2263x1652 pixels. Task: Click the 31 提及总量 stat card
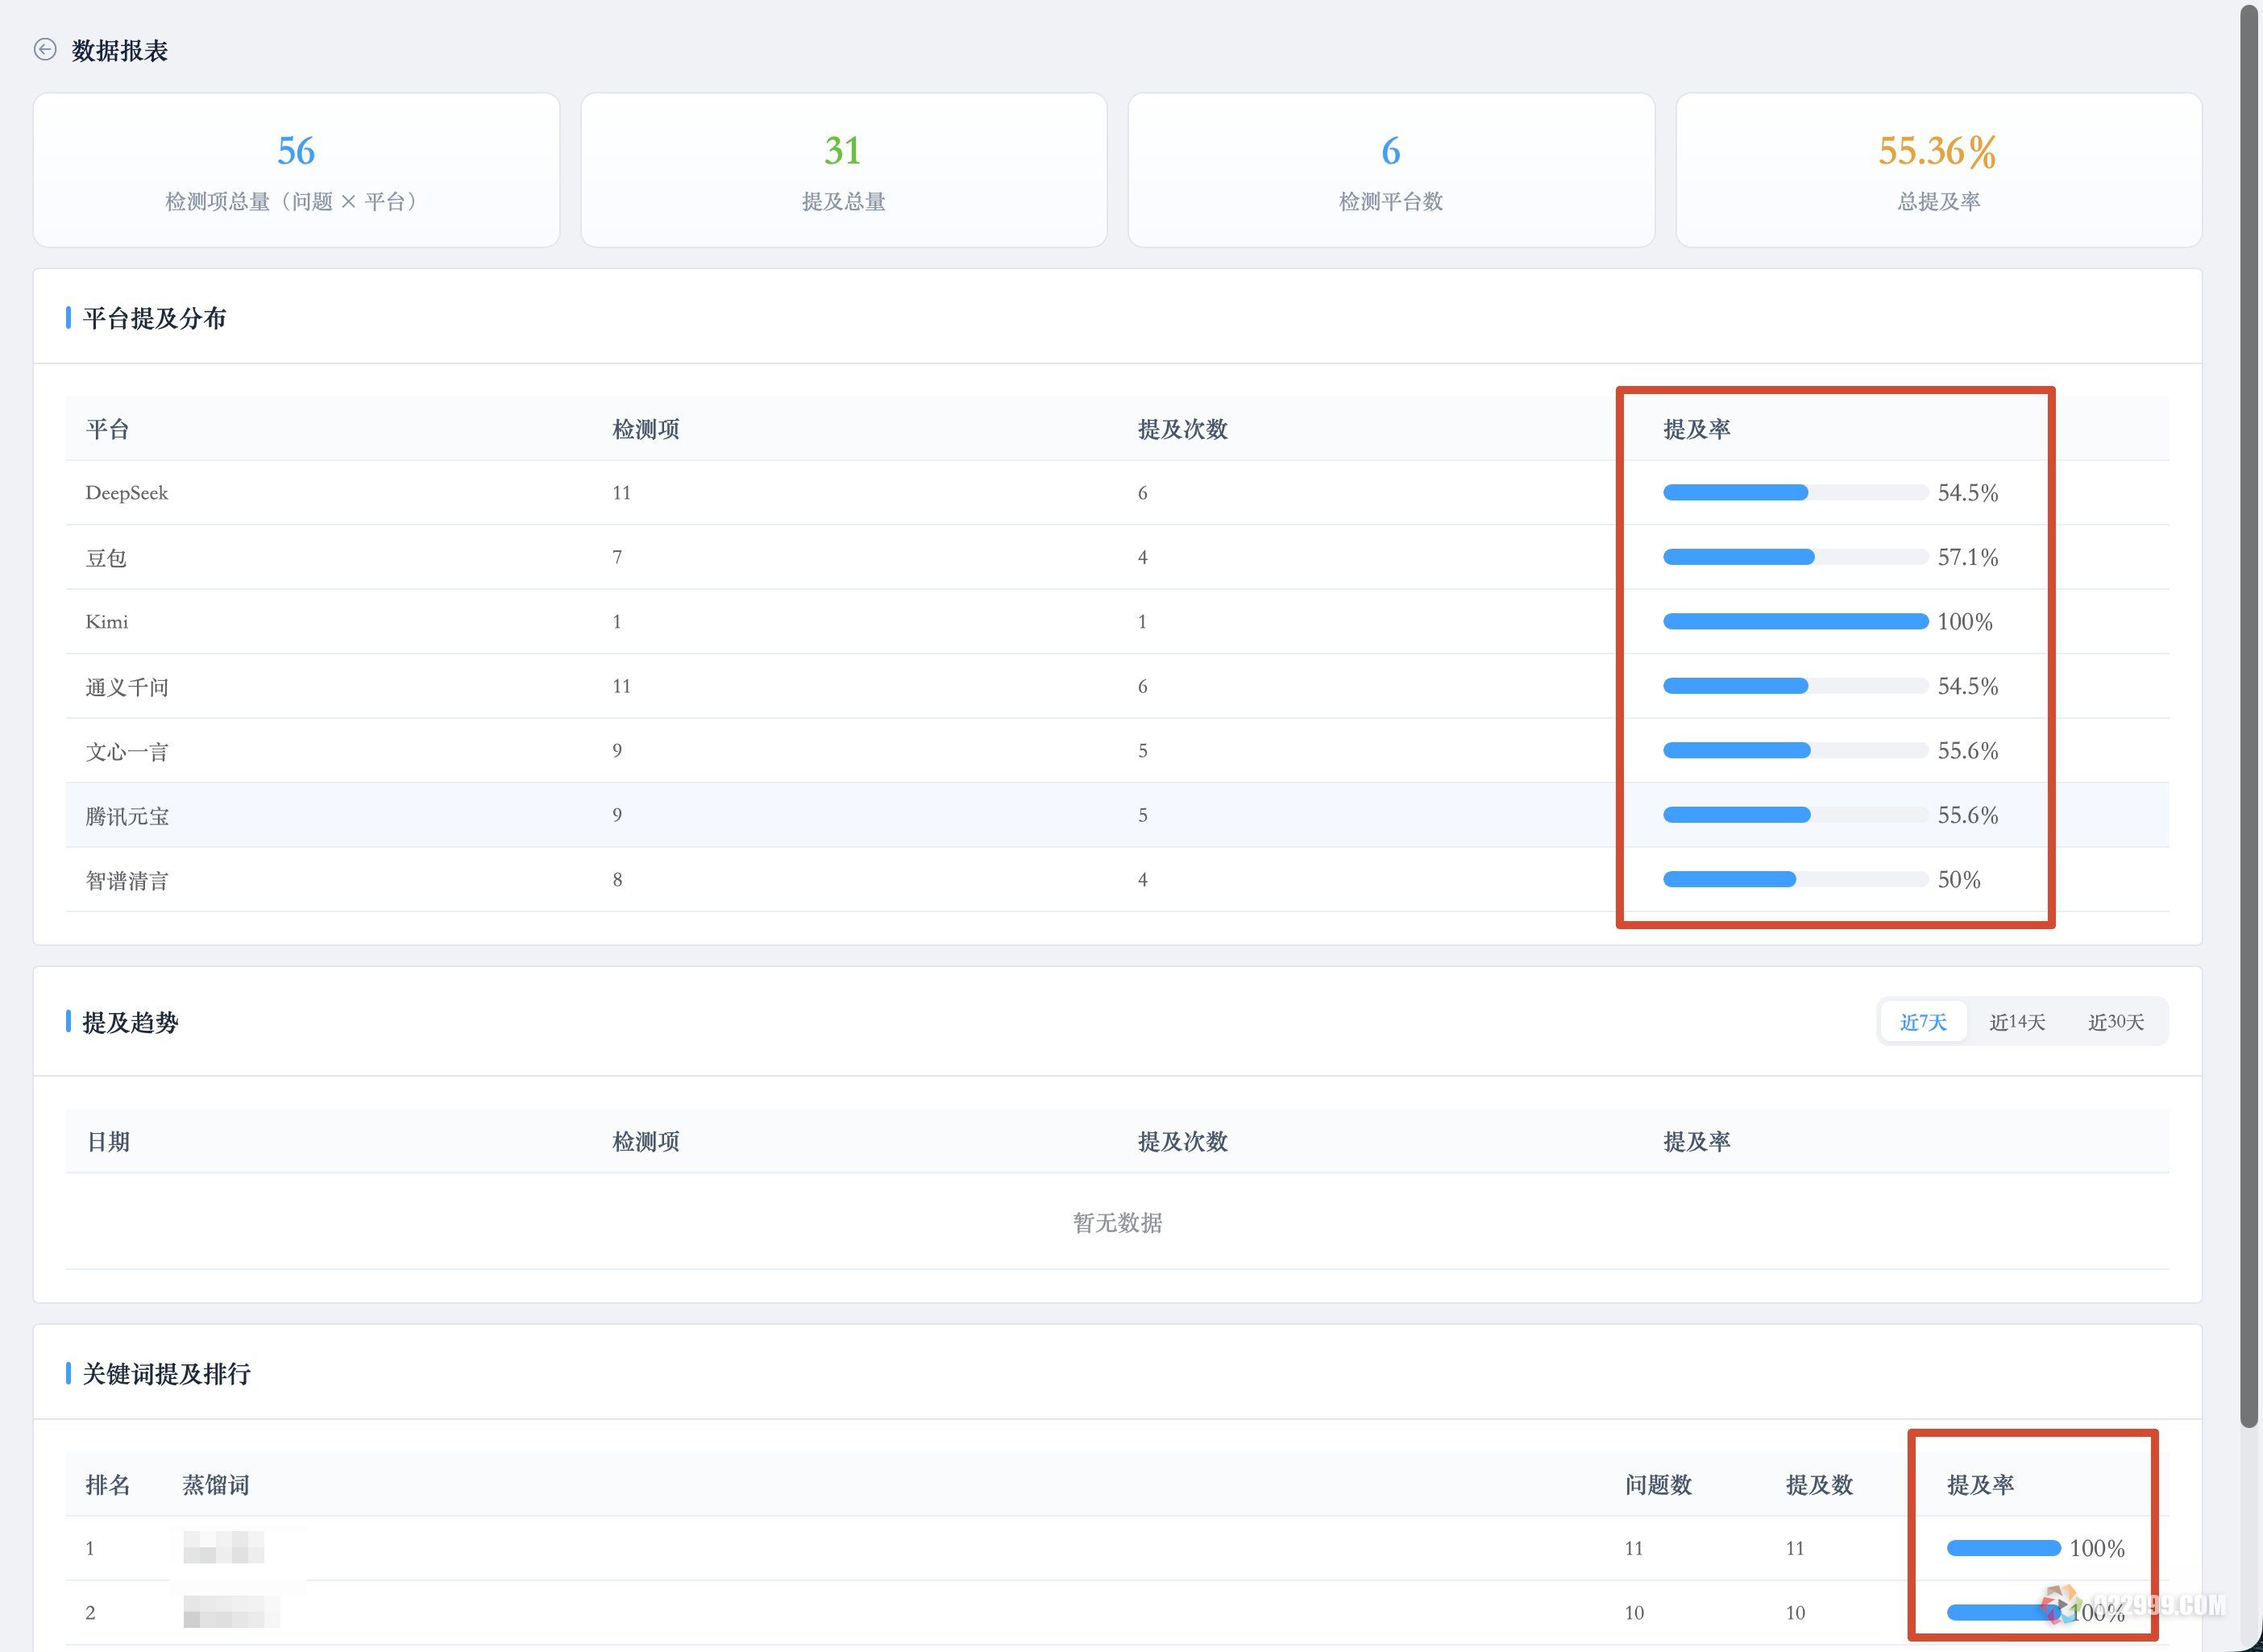click(843, 170)
